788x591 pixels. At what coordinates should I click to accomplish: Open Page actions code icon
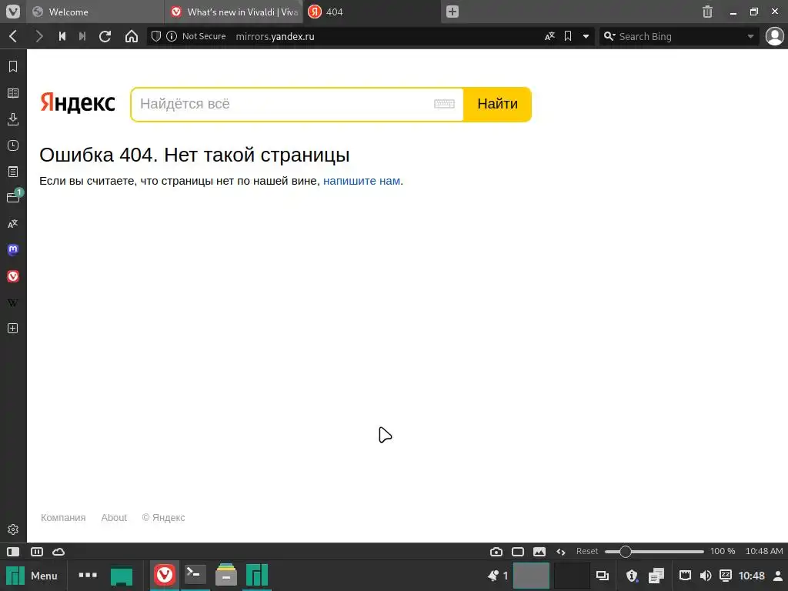click(x=561, y=551)
